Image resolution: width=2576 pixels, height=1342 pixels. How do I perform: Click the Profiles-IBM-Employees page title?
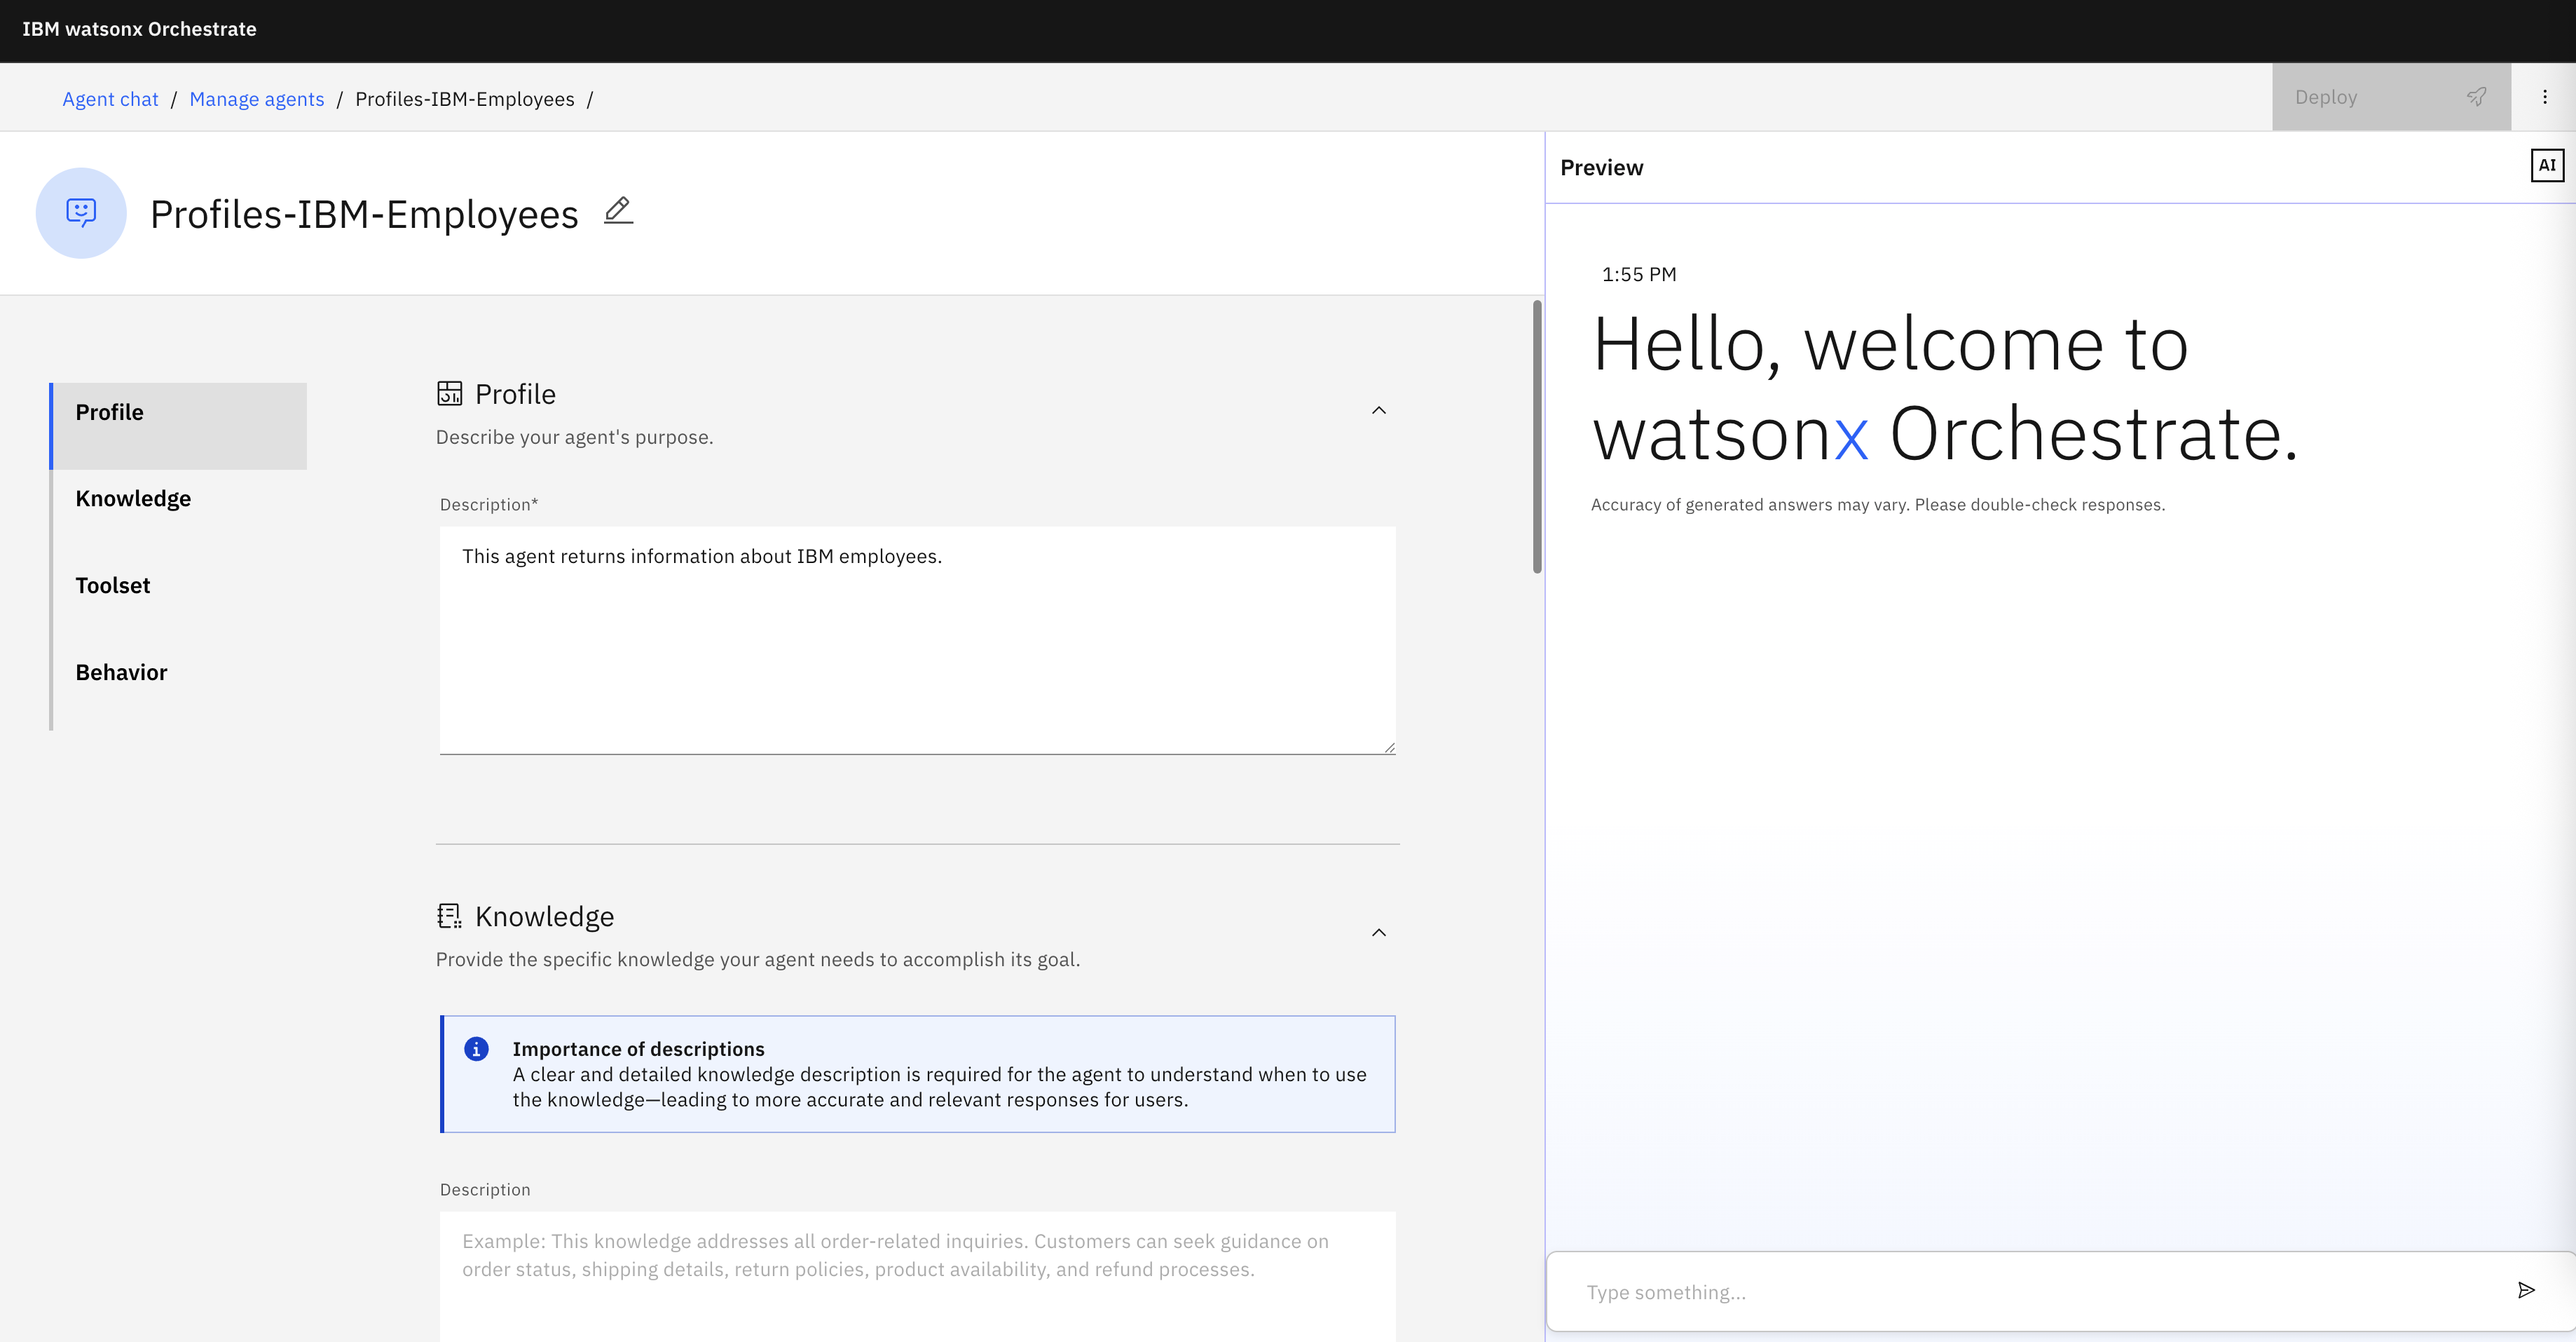tap(364, 214)
